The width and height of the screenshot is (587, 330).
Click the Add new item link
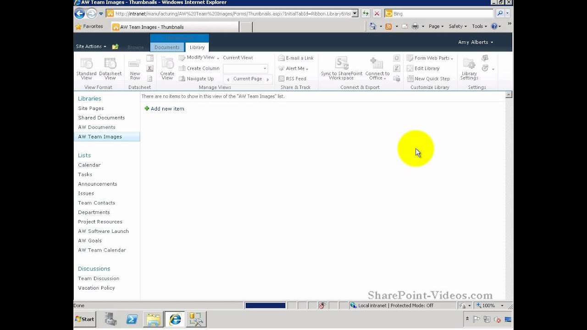click(164, 109)
